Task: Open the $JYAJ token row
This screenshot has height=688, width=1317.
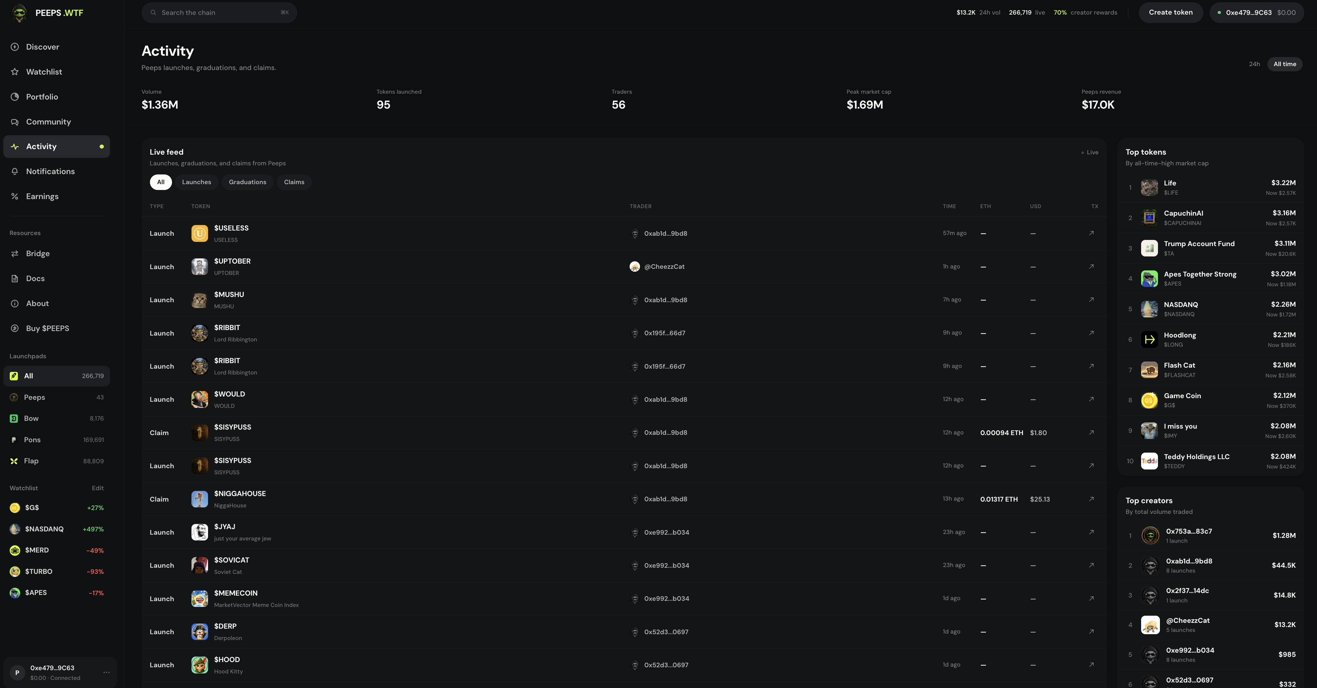Action: 624,532
